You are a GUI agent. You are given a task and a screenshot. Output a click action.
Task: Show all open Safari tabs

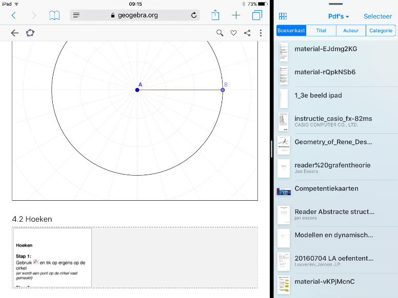click(257, 15)
